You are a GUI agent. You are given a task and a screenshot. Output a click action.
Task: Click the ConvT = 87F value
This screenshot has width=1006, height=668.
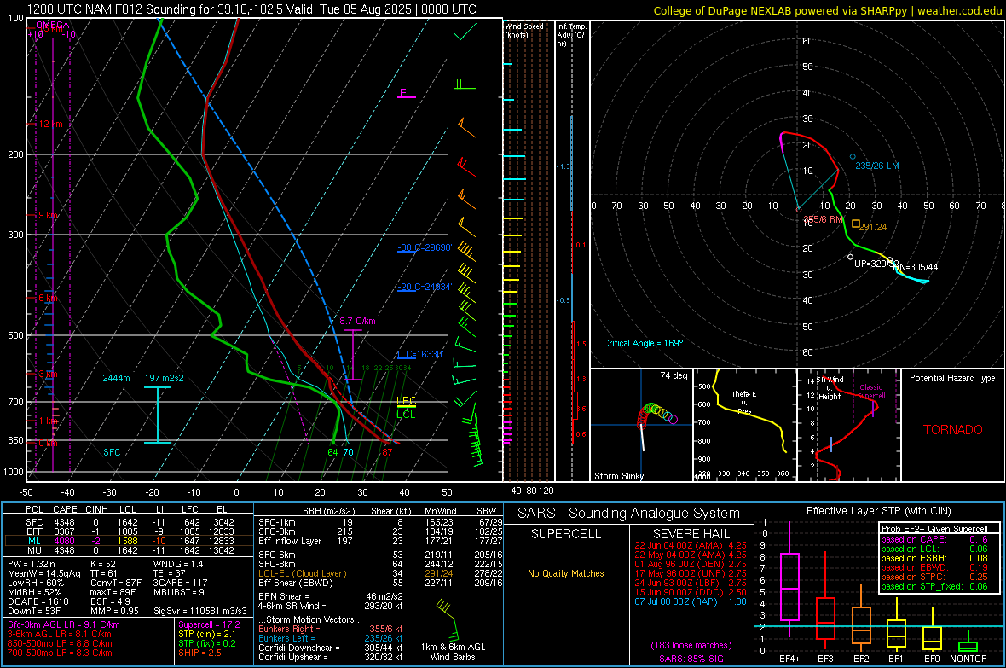[x=115, y=583]
